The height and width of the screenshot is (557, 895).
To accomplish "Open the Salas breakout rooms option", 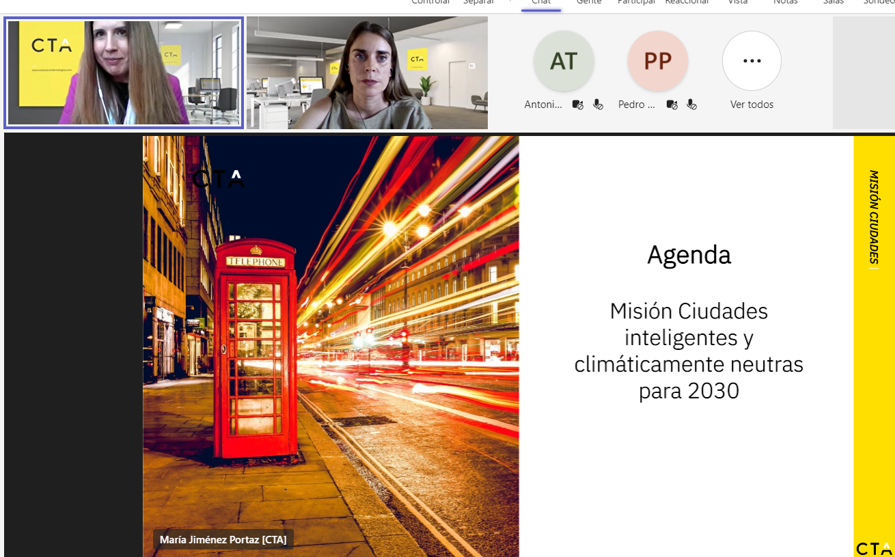I will point(833,2).
